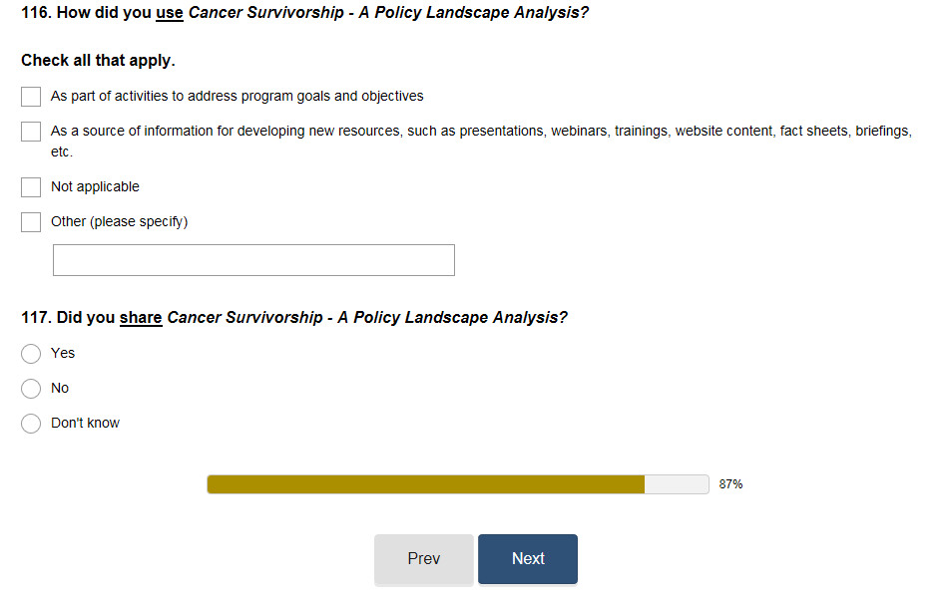Screen dimensions: 950x600
Task: Click the "Not applicable" label text
Action: [95, 187]
